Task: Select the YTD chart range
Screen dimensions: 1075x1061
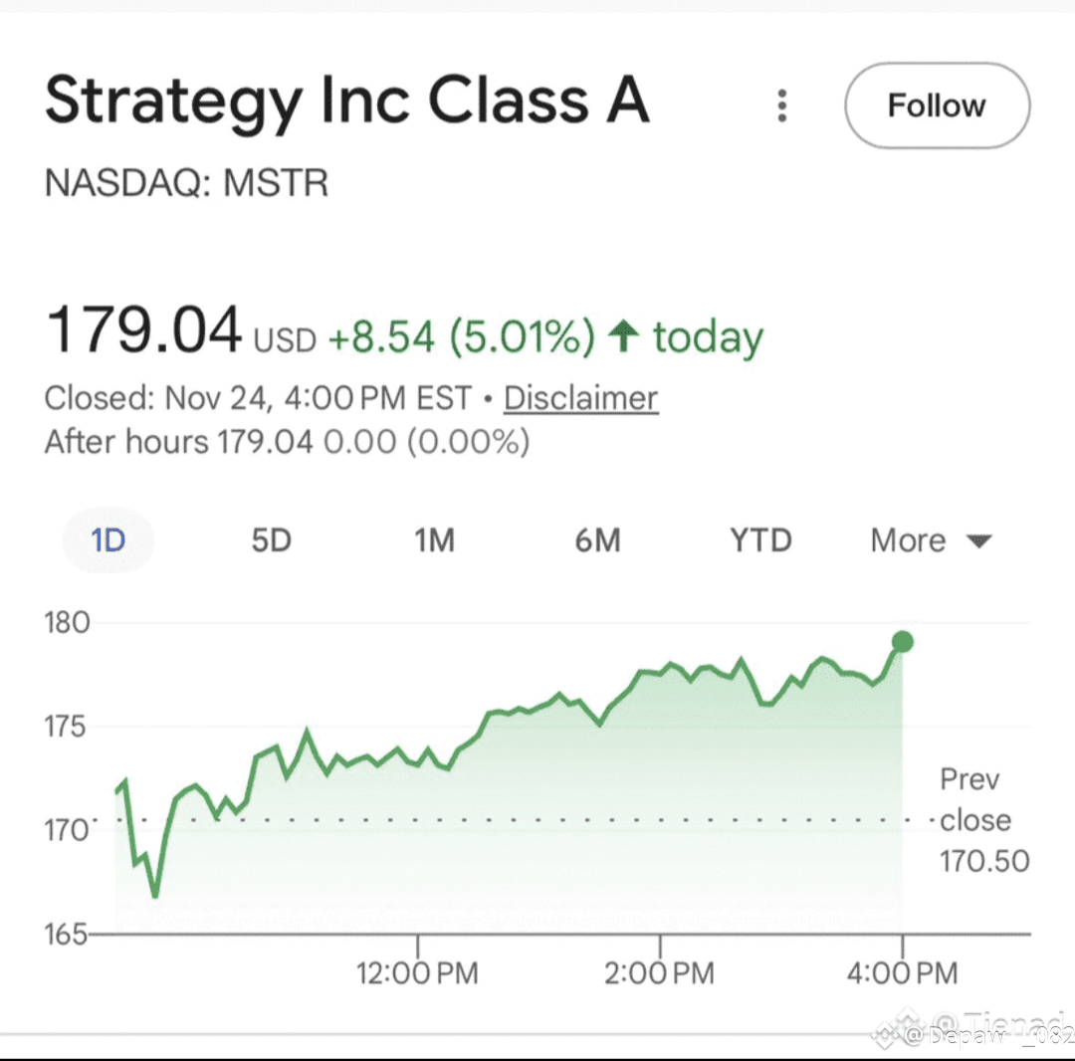Action: [x=760, y=540]
